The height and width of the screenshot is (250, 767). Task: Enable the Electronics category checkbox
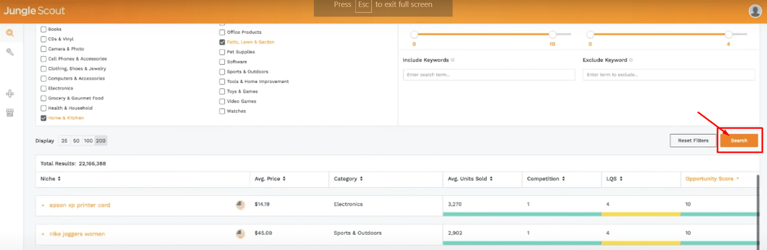click(44, 88)
